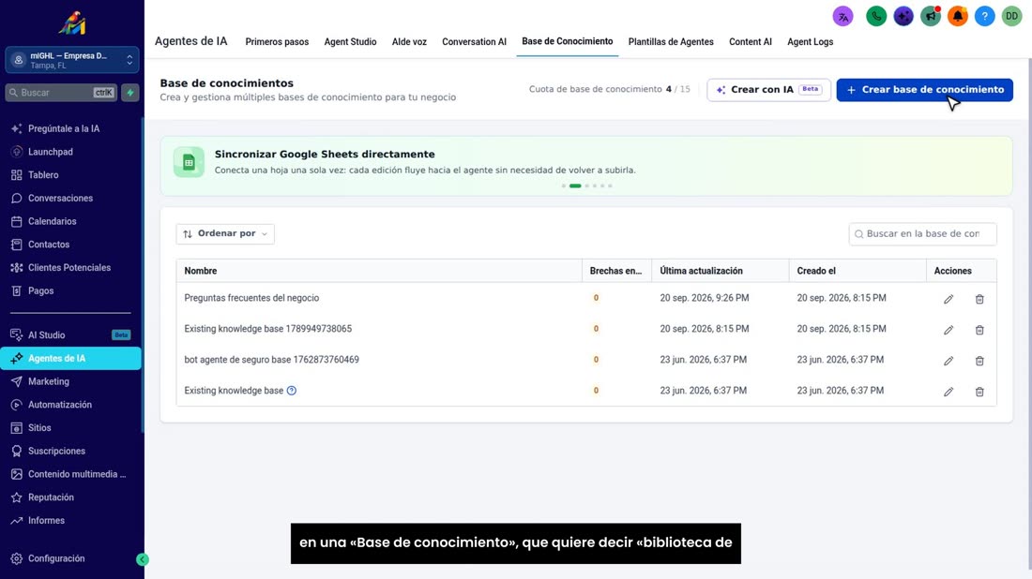Click the purple translate icon in header
Viewport: 1032px width, 579px height.
(x=843, y=17)
